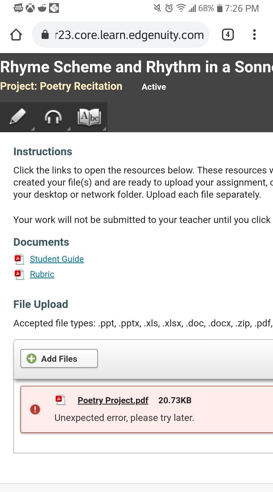Click the Add Files button

coord(59,359)
